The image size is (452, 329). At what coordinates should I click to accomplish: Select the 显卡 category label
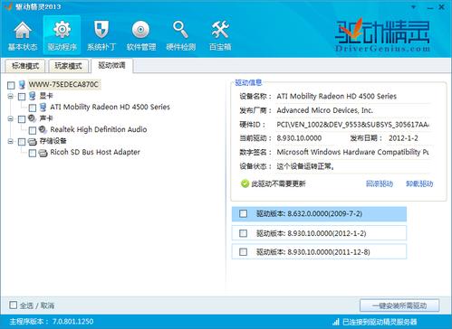click(x=46, y=96)
